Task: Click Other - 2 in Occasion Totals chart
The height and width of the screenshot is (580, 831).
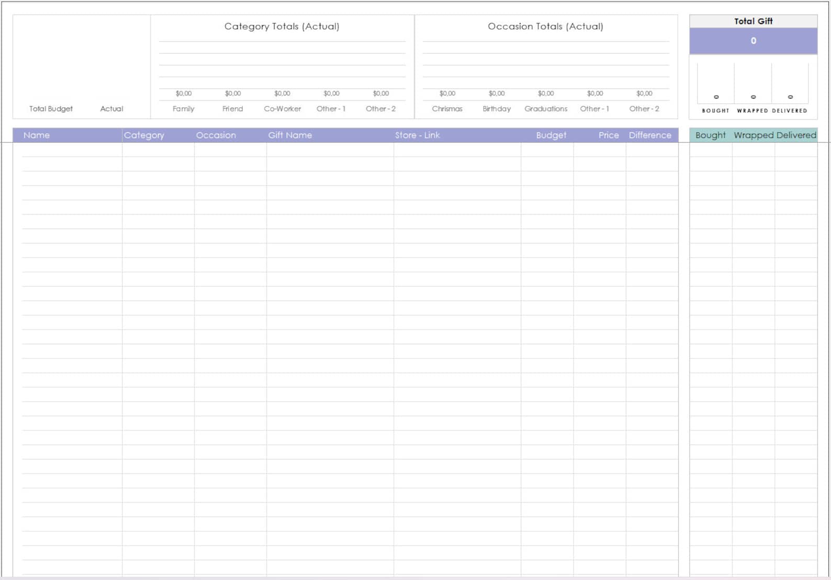Action: (x=644, y=109)
